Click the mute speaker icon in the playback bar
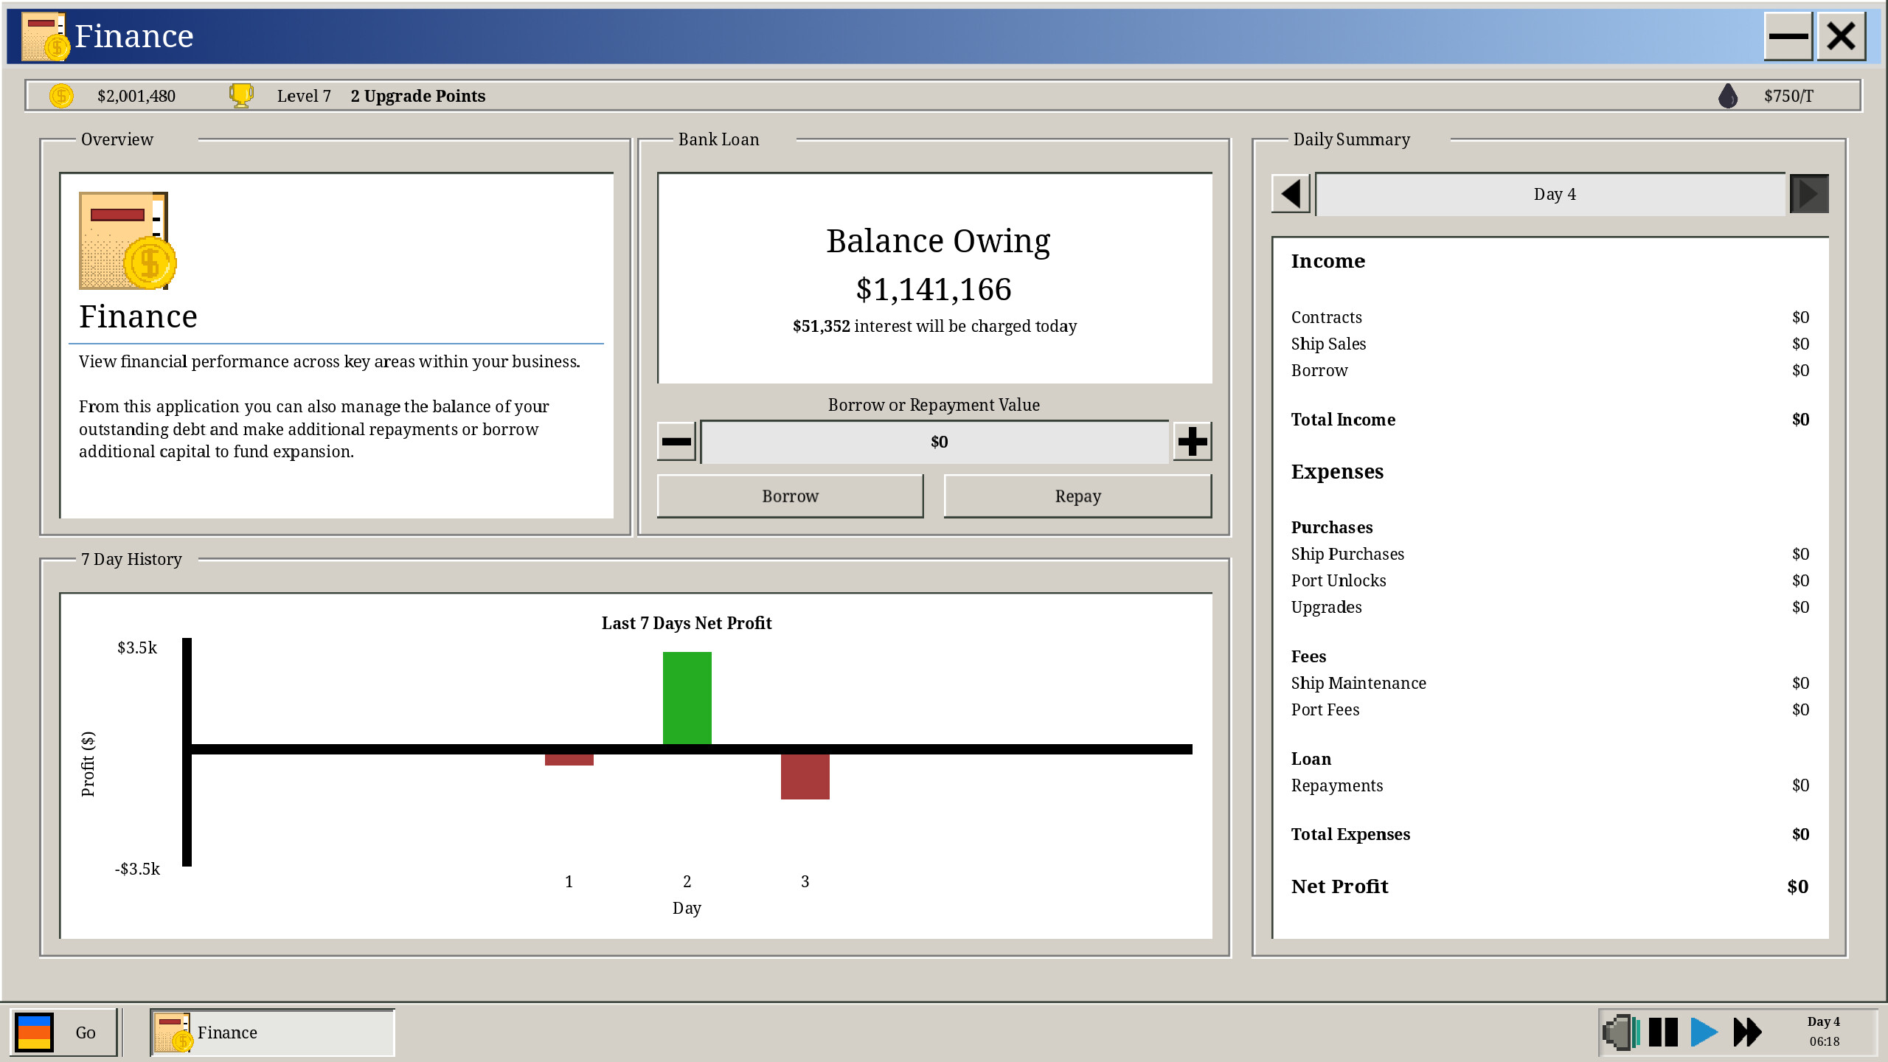1888x1062 pixels. pyautogui.click(x=1620, y=1032)
